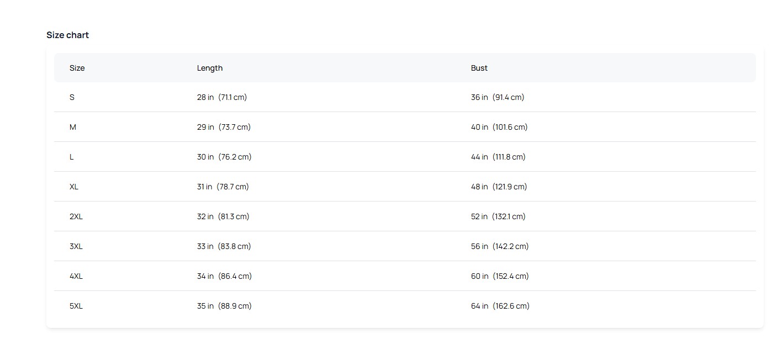This screenshot has width=772, height=339.
Task: Click the 4XL size row label
Action: 76,276
